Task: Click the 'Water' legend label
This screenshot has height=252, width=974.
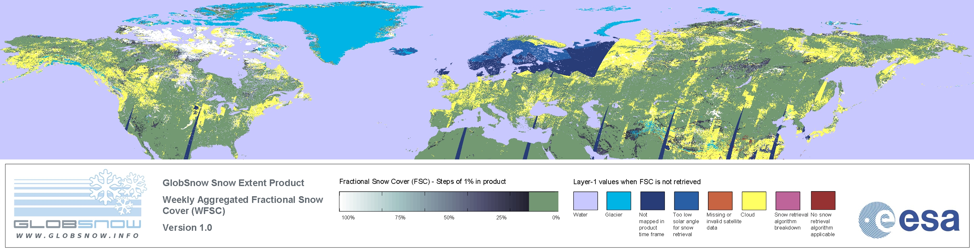Action: 580,215
